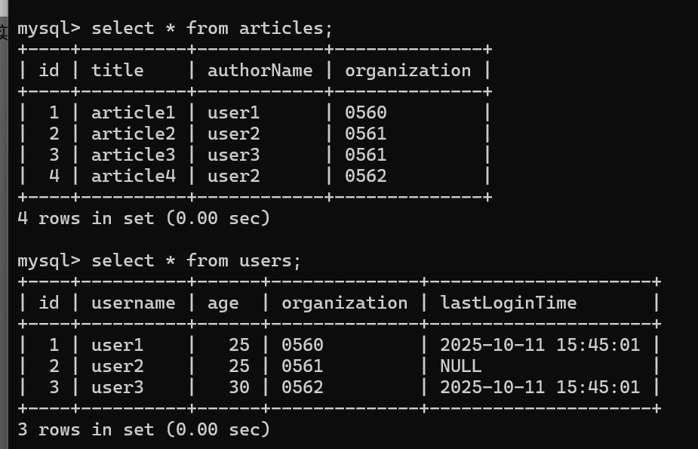Click "user3" in the authorName column
Screen dimensions: 698x449
233,155
